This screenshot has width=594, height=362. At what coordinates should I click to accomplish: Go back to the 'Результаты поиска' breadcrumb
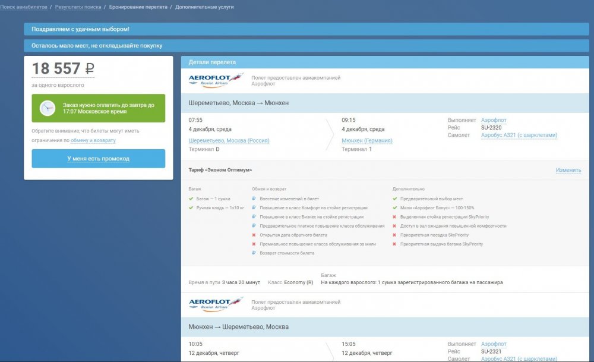point(78,7)
